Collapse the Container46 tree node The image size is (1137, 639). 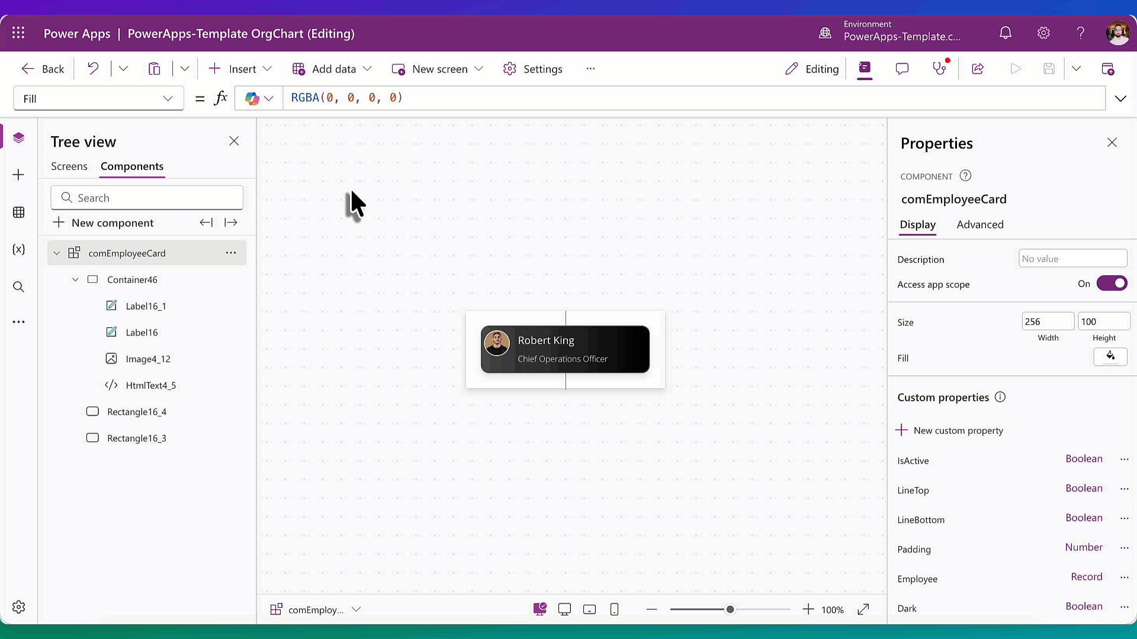[x=75, y=279]
